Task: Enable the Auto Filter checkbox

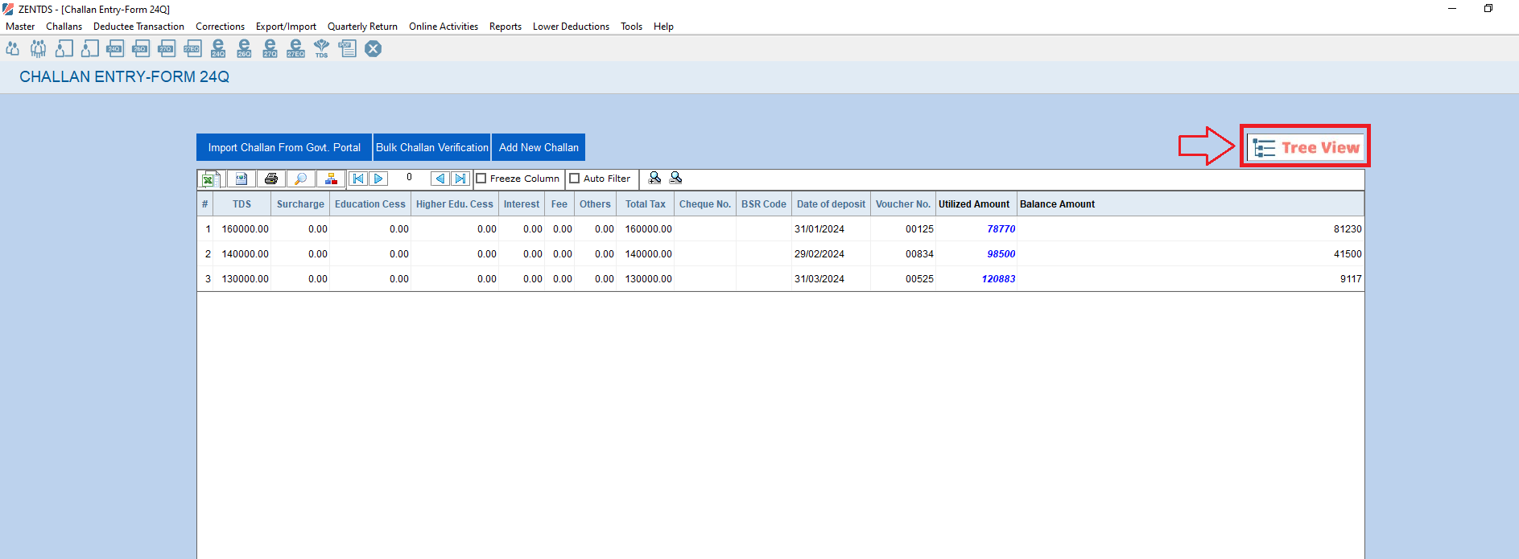Action: pyautogui.click(x=575, y=179)
